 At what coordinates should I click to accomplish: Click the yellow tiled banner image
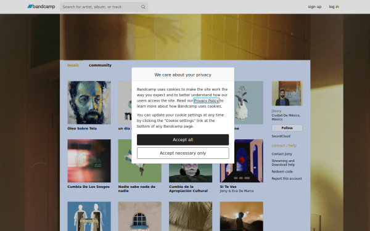pos(185,36)
